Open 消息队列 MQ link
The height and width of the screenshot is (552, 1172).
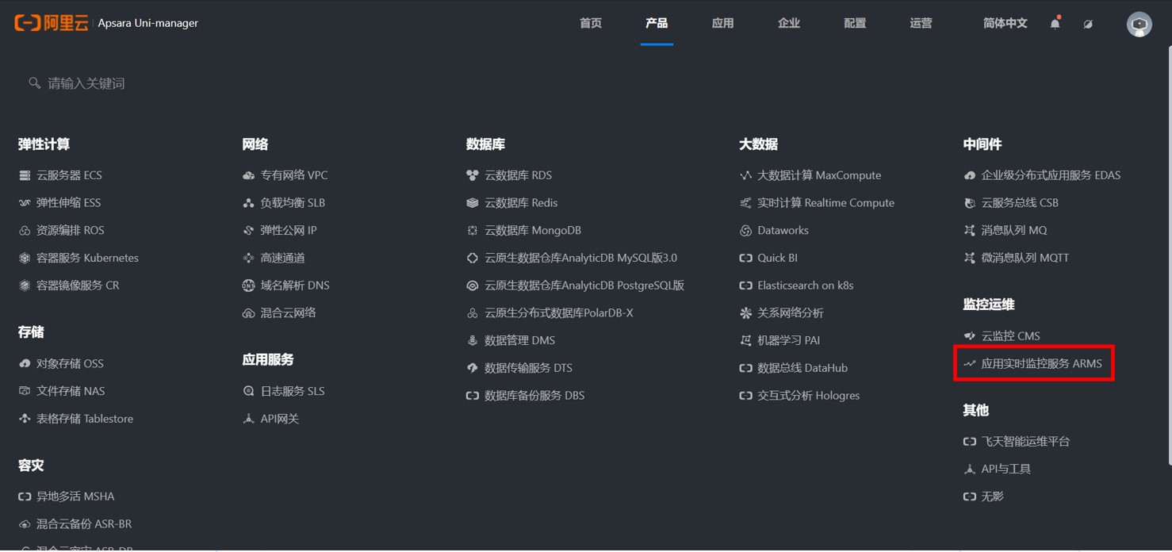pyautogui.click(x=1013, y=231)
